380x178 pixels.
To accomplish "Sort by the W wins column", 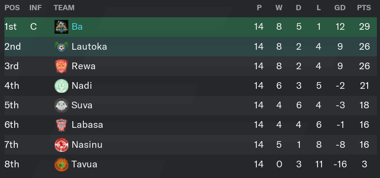I will click(279, 8).
